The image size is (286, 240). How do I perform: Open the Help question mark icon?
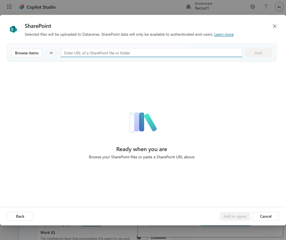266,7
